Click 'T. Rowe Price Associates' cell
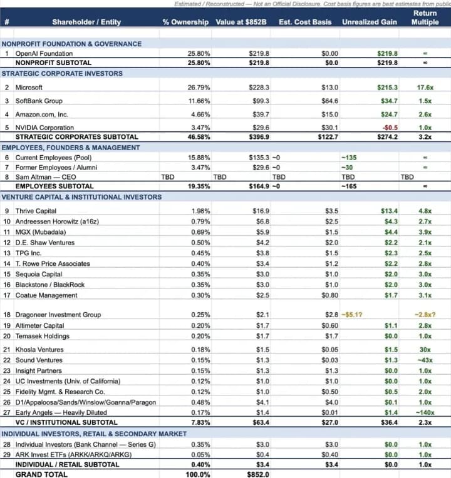The image size is (451, 478). [x=53, y=263]
